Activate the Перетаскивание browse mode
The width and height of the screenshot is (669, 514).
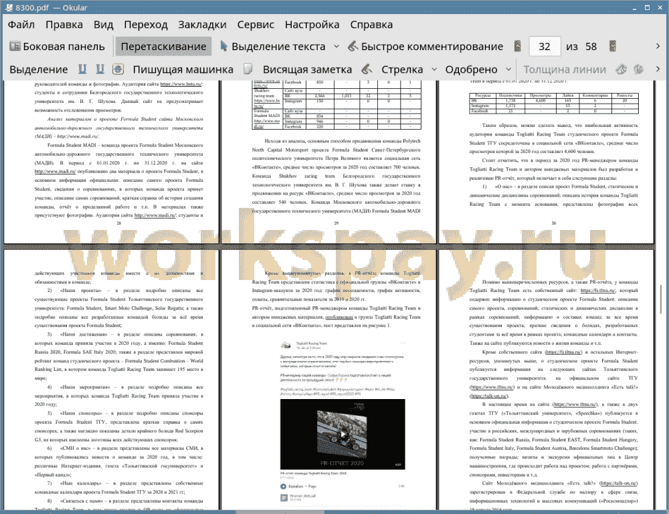163,47
